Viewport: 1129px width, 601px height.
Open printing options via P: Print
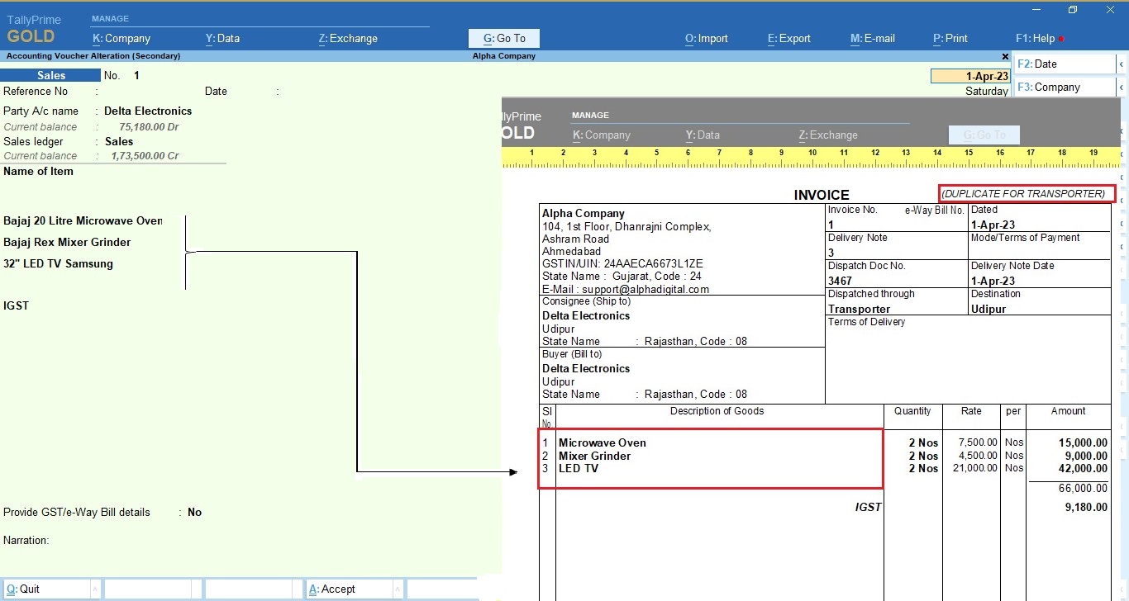[950, 38]
